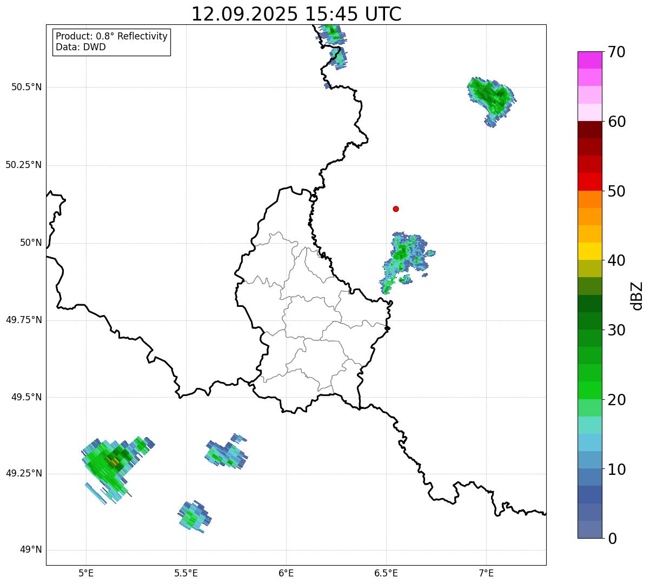The image size is (650, 584).
Task: Click the small radar echo near 5.5°E 49.1°N
Action: 195,516
